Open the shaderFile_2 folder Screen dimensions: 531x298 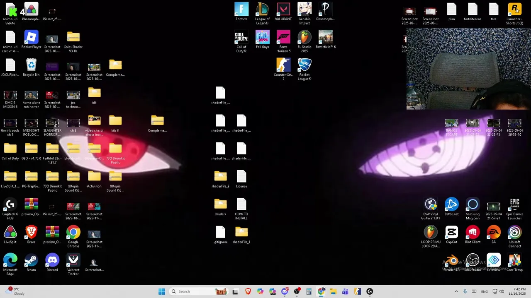220,179
